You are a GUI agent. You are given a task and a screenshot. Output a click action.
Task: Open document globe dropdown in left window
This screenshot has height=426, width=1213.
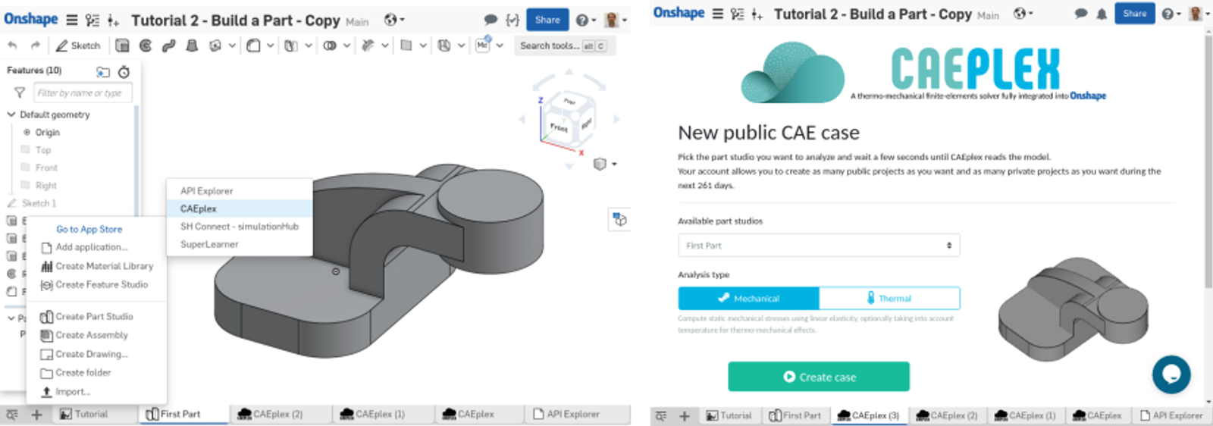click(x=394, y=20)
